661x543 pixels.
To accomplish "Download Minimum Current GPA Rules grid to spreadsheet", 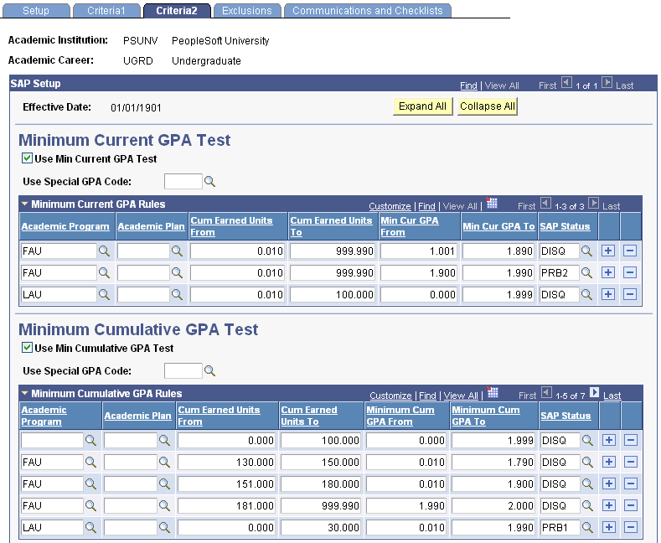I will coord(492,203).
